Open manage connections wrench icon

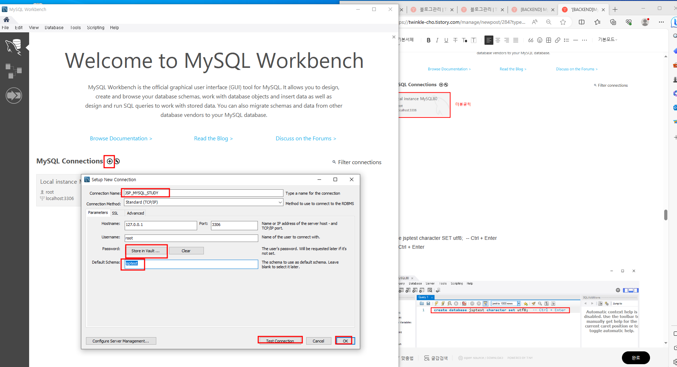(117, 161)
